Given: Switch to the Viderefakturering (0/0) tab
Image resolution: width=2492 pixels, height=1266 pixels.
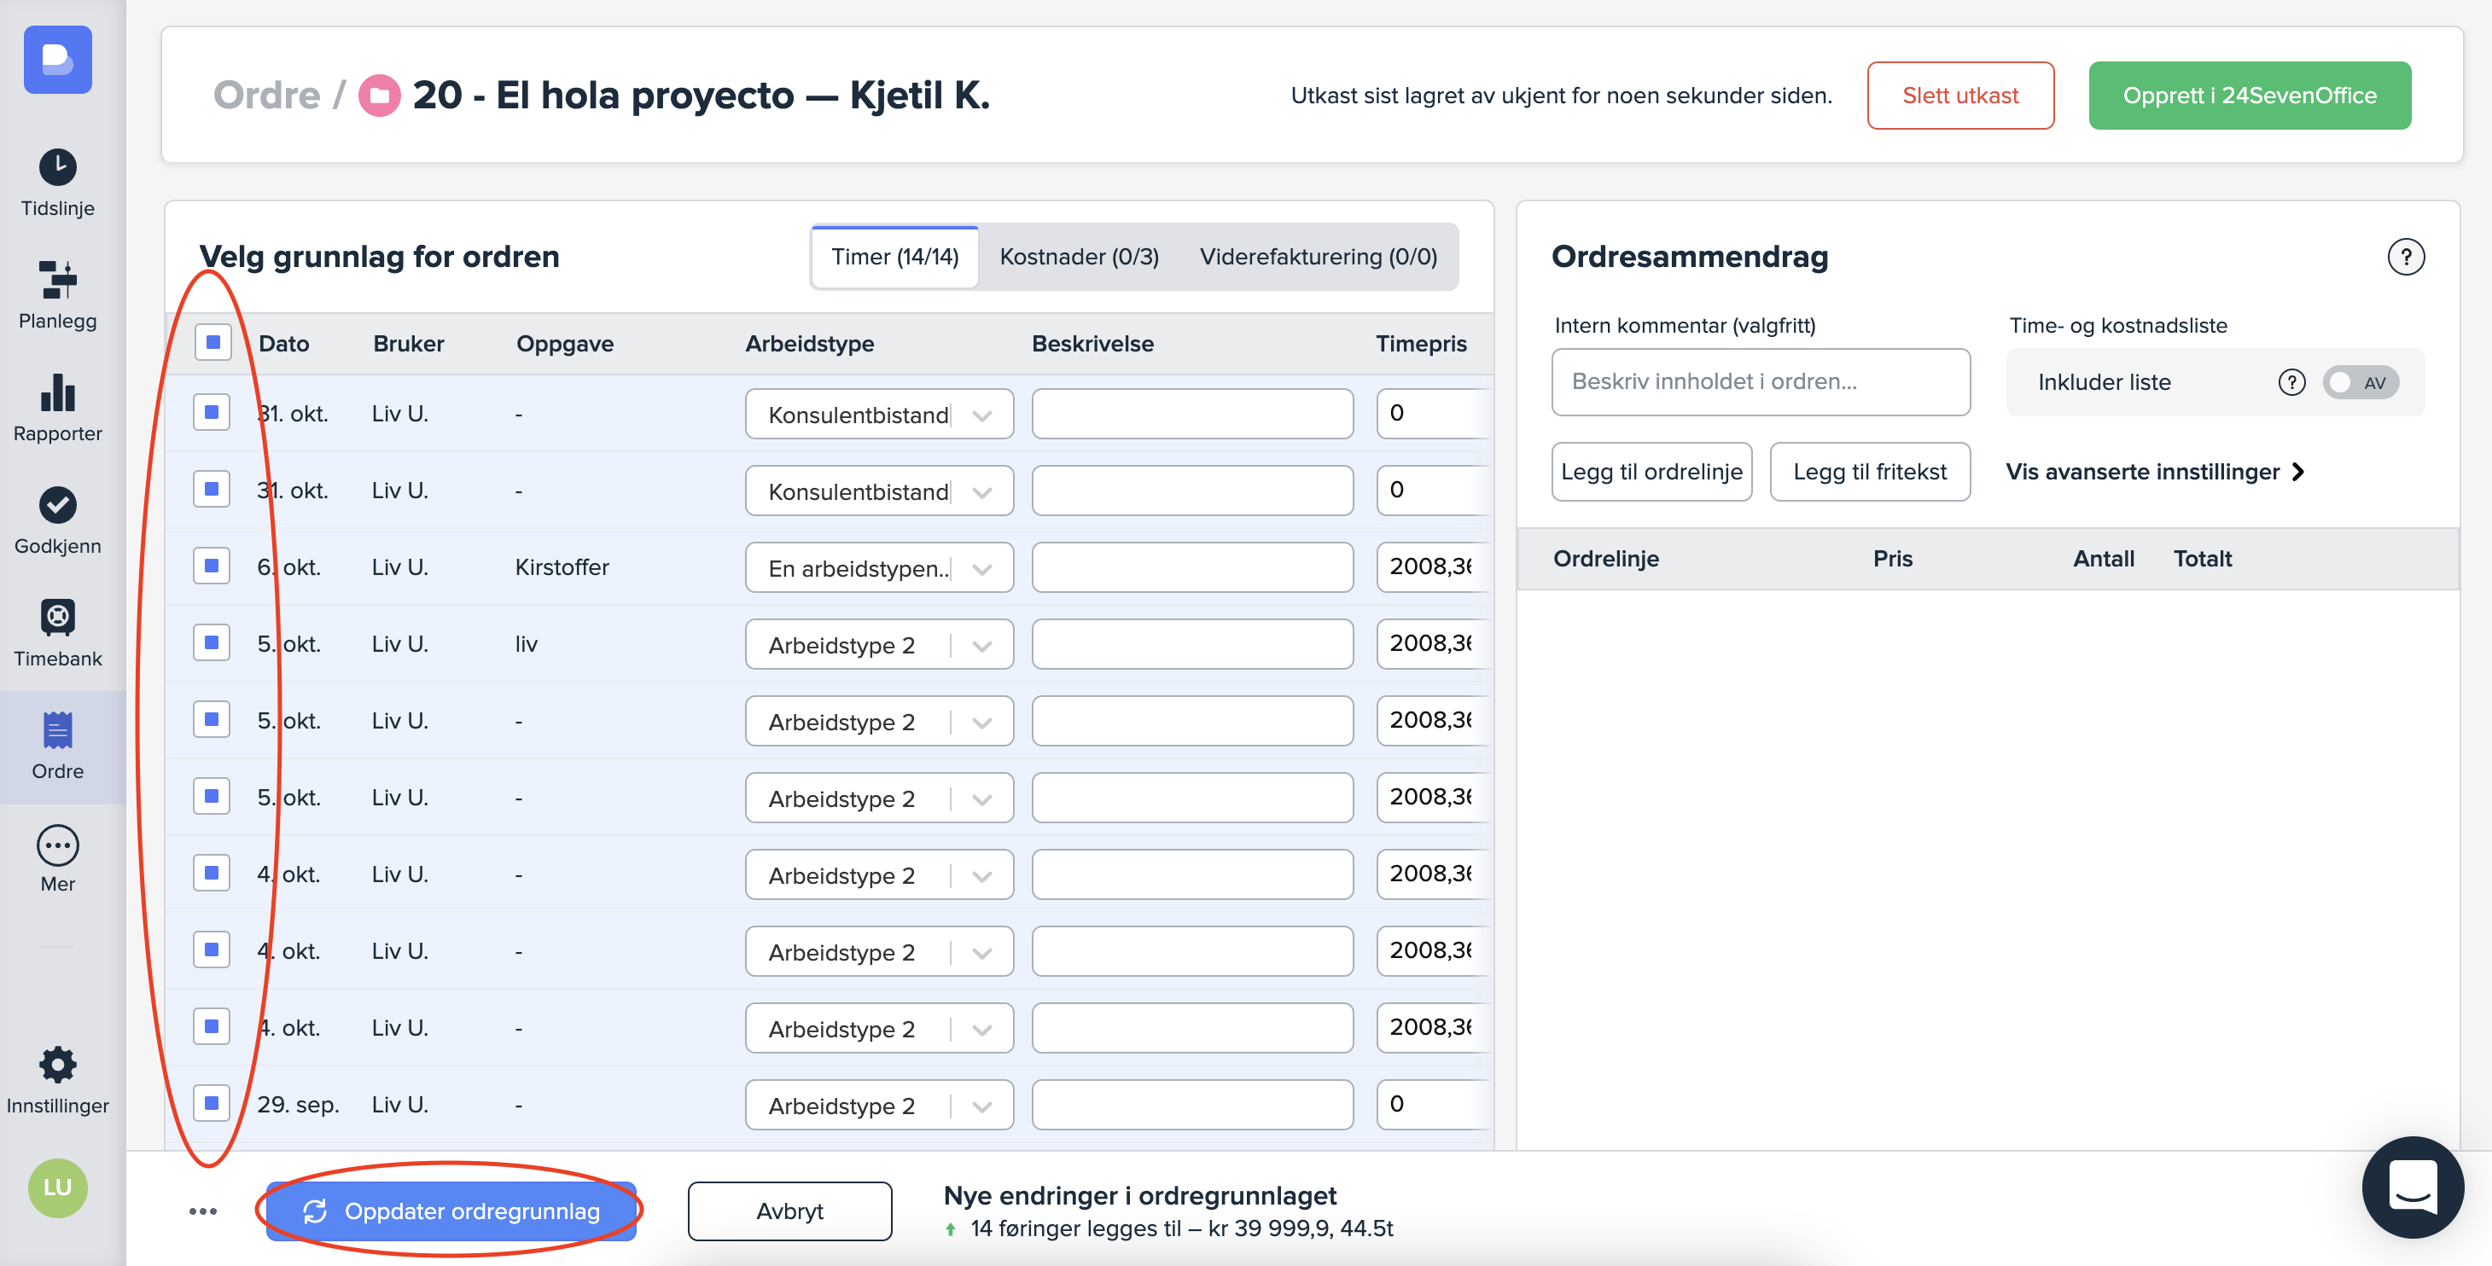Looking at the screenshot, I should tap(1317, 258).
